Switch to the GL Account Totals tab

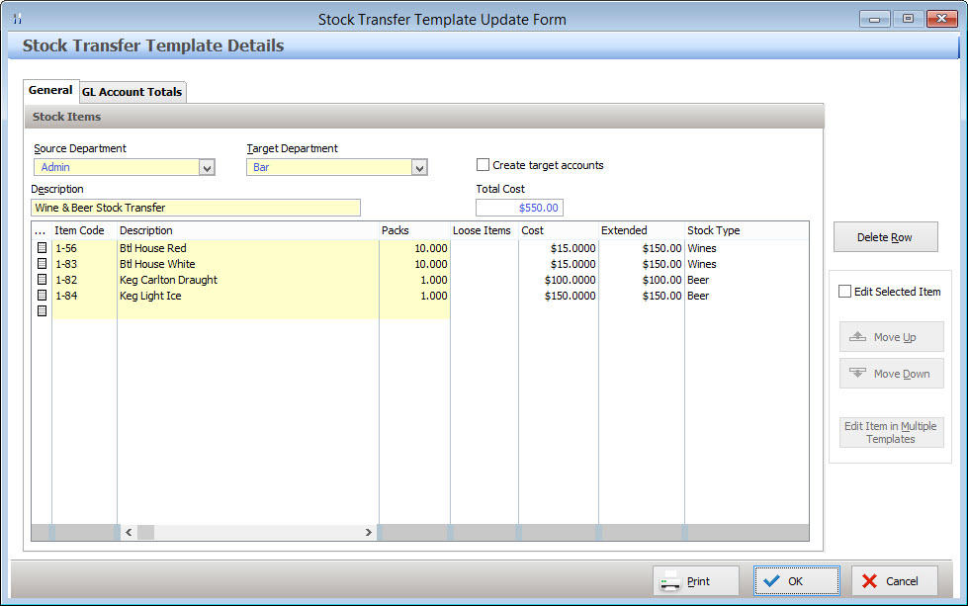point(132,92)
